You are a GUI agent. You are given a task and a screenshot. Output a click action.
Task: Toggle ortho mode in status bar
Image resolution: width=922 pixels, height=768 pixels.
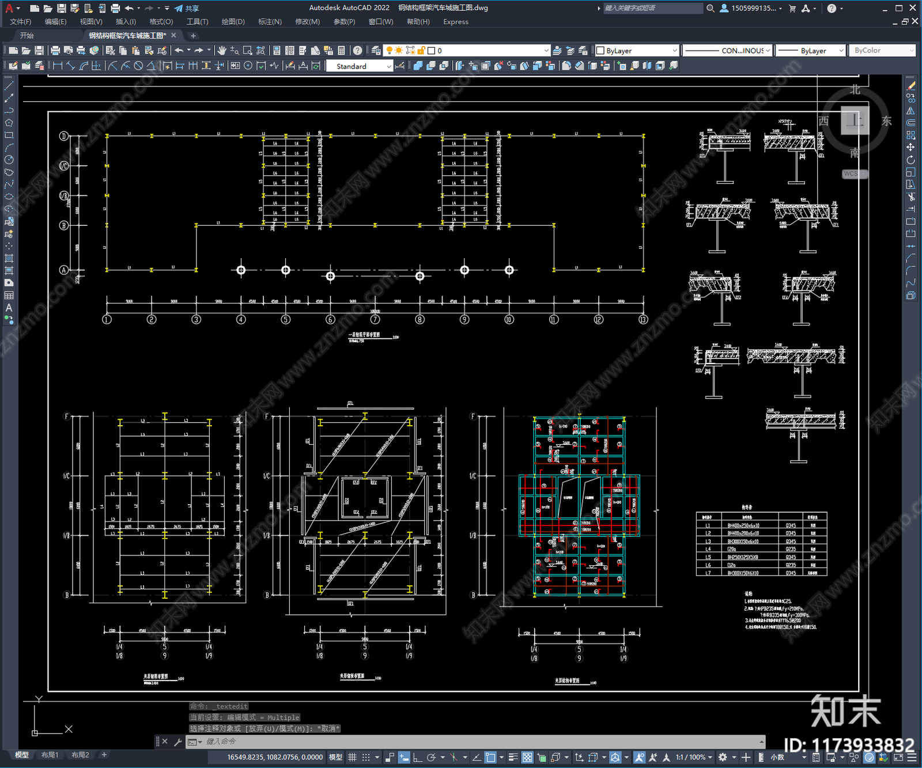(x=417, y=757)
